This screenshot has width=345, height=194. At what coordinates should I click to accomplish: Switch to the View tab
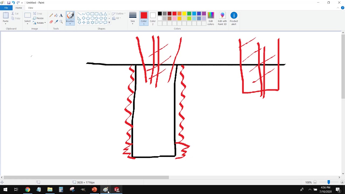pyautogui.click(x=30, y=8)
